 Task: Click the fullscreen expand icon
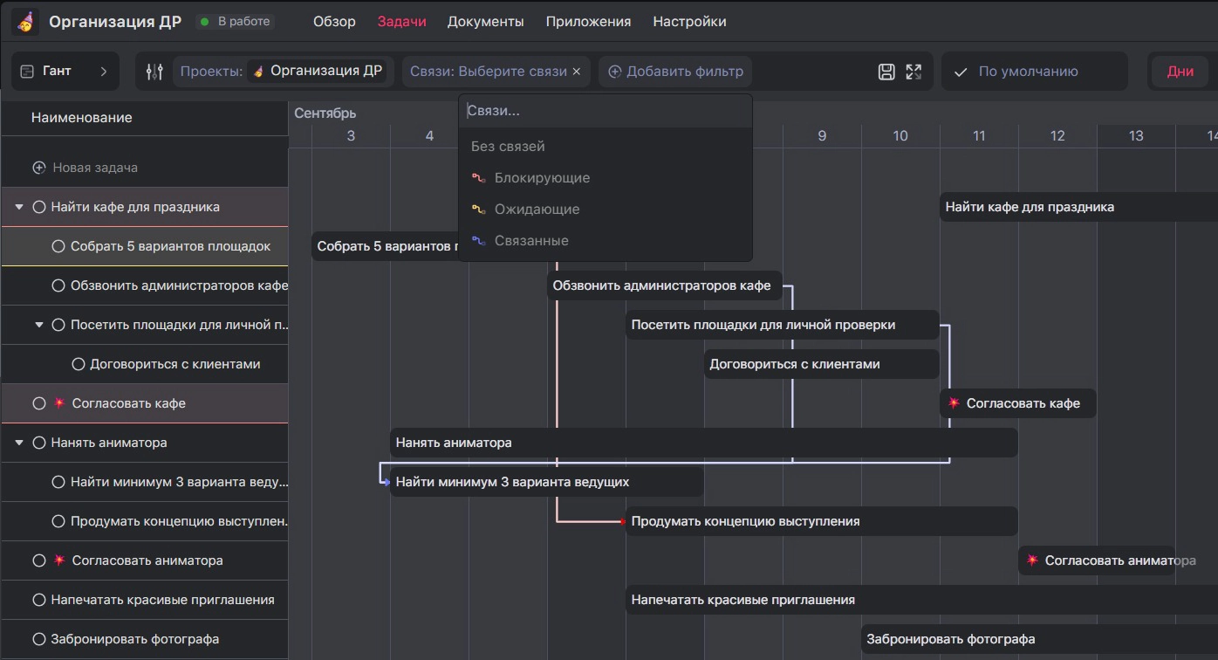point(913,72)
